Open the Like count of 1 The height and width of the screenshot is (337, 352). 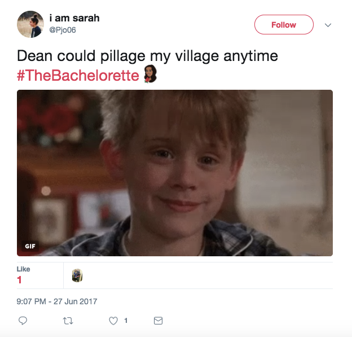19,280
